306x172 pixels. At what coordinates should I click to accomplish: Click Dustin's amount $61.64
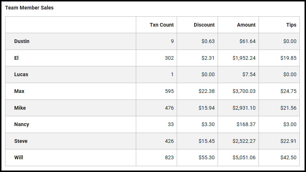click(247, 41)
